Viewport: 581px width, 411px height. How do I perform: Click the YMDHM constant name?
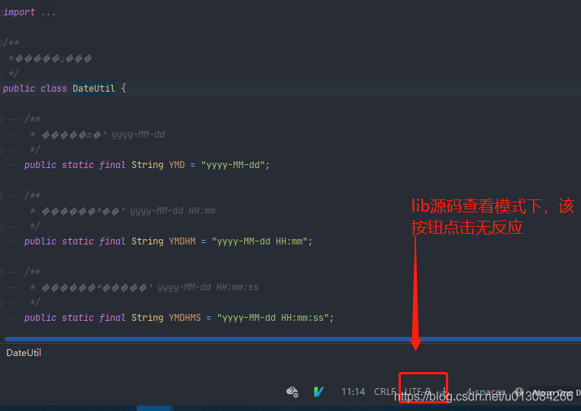pos(182,241)
